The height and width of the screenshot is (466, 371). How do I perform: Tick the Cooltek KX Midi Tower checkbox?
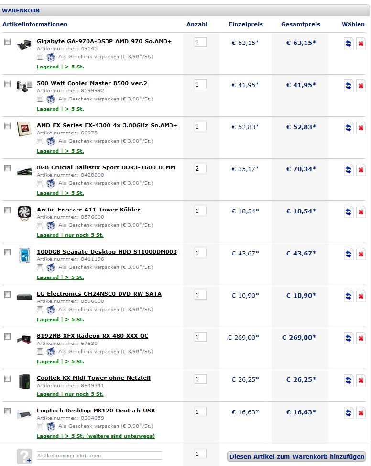pyautogui.click(x=7, y=378)
